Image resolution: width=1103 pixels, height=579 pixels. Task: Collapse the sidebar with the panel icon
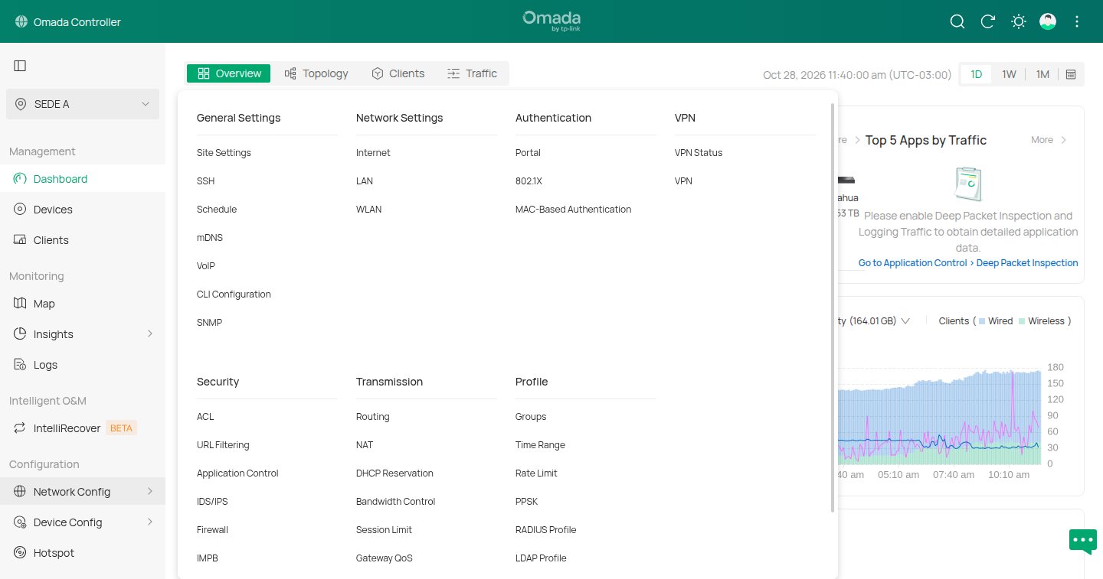coord(20,66)
